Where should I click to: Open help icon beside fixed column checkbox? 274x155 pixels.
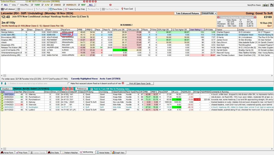(x=123, y=83)
